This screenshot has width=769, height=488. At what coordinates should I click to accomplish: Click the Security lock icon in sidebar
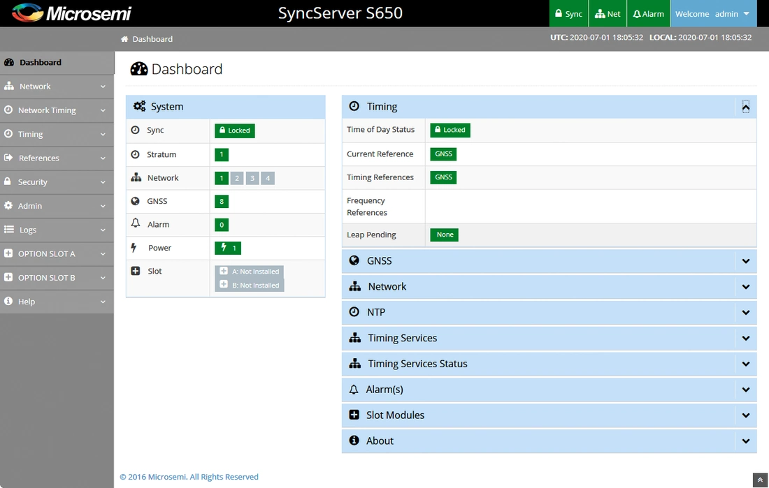(x=8, y=182)
